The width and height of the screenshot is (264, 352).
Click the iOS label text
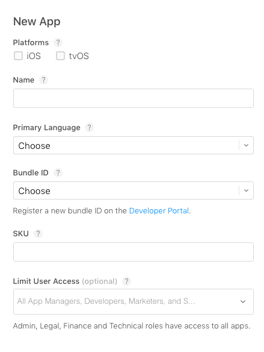(x=34, y=56)
